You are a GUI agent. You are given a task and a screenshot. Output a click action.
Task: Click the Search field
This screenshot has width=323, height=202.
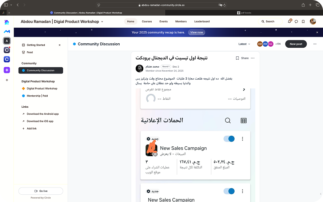pos(270,21)
